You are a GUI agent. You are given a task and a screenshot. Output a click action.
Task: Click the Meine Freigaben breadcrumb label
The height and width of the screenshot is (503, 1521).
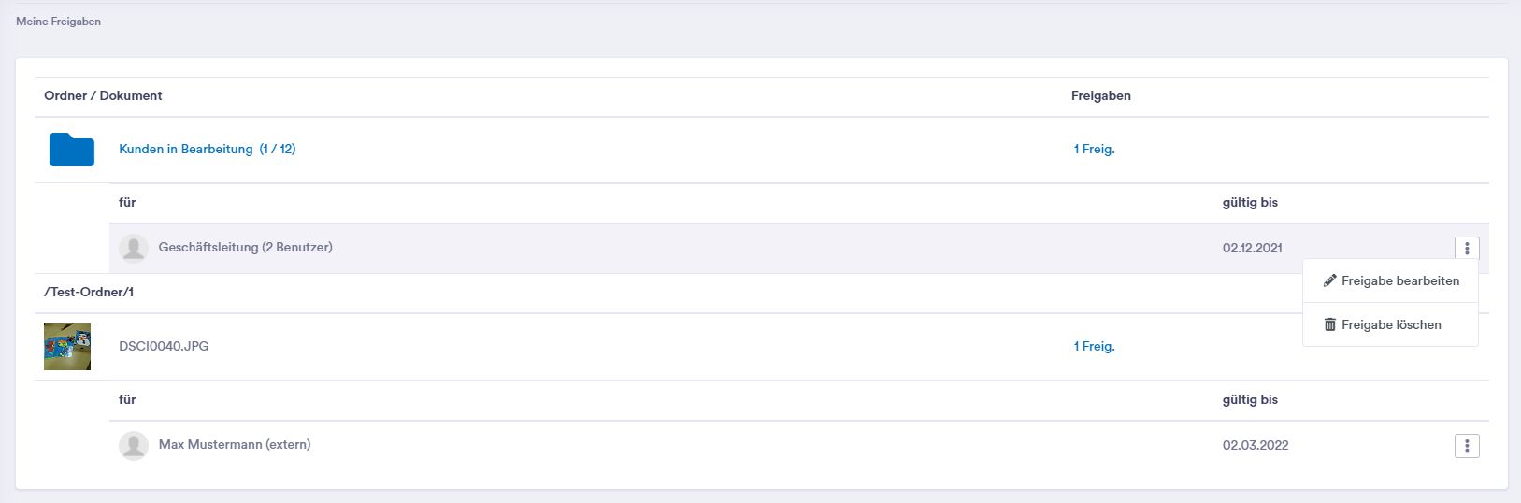pyautogui.click(x=58, y=21)
